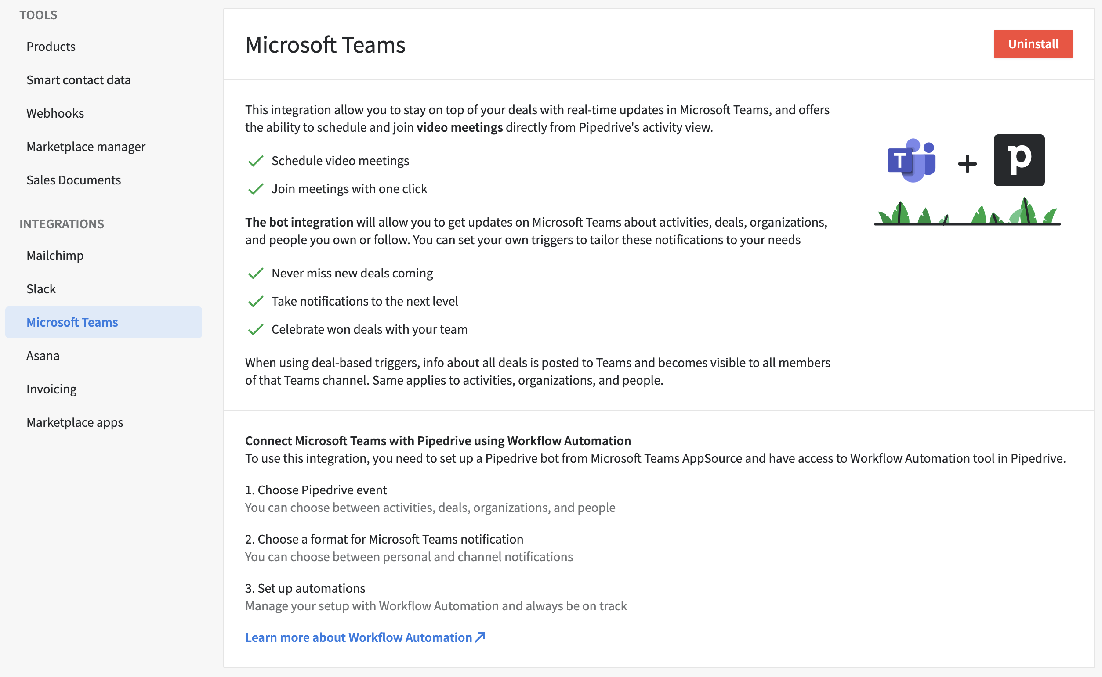Expand the Smart contact data section
This screenshot has width=1102, height=677.
[x=79, y=79]
